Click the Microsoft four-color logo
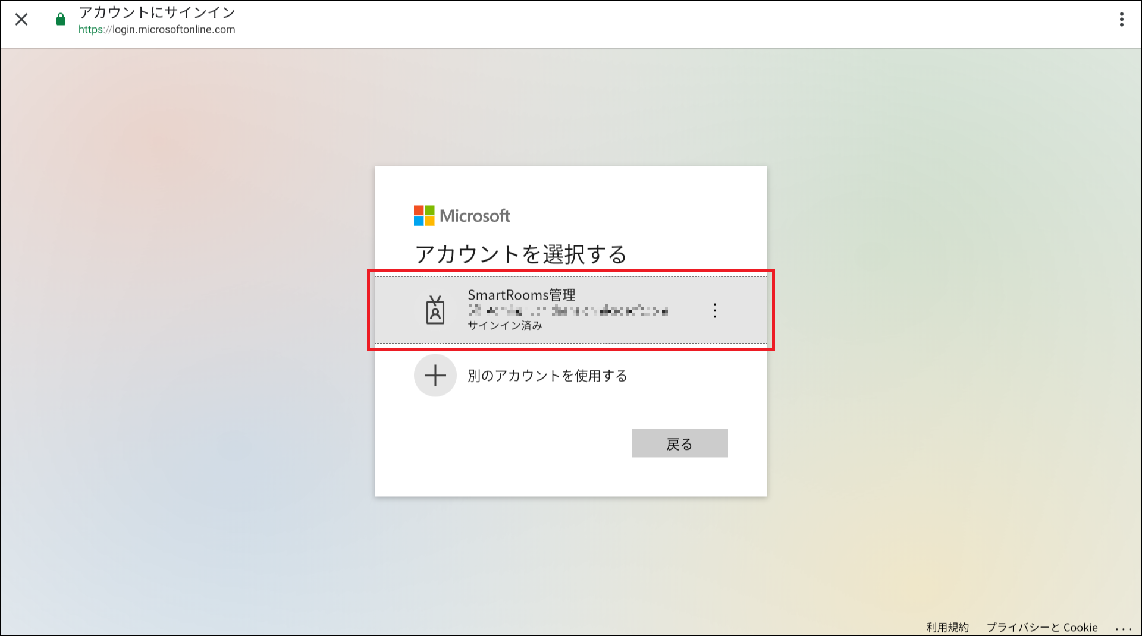1142x636 pixels. 424,216
